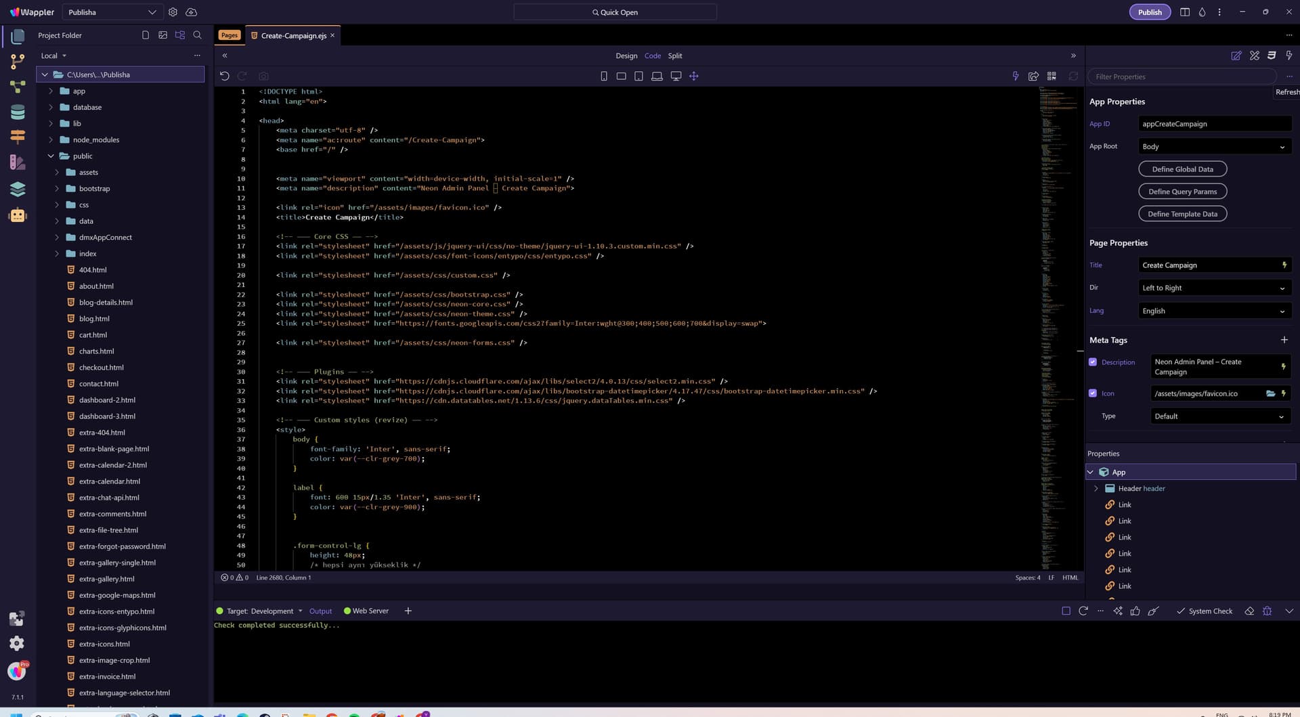Open the workflow nodes sidebar icon
1300x717 pixels.
coord(18,87)
